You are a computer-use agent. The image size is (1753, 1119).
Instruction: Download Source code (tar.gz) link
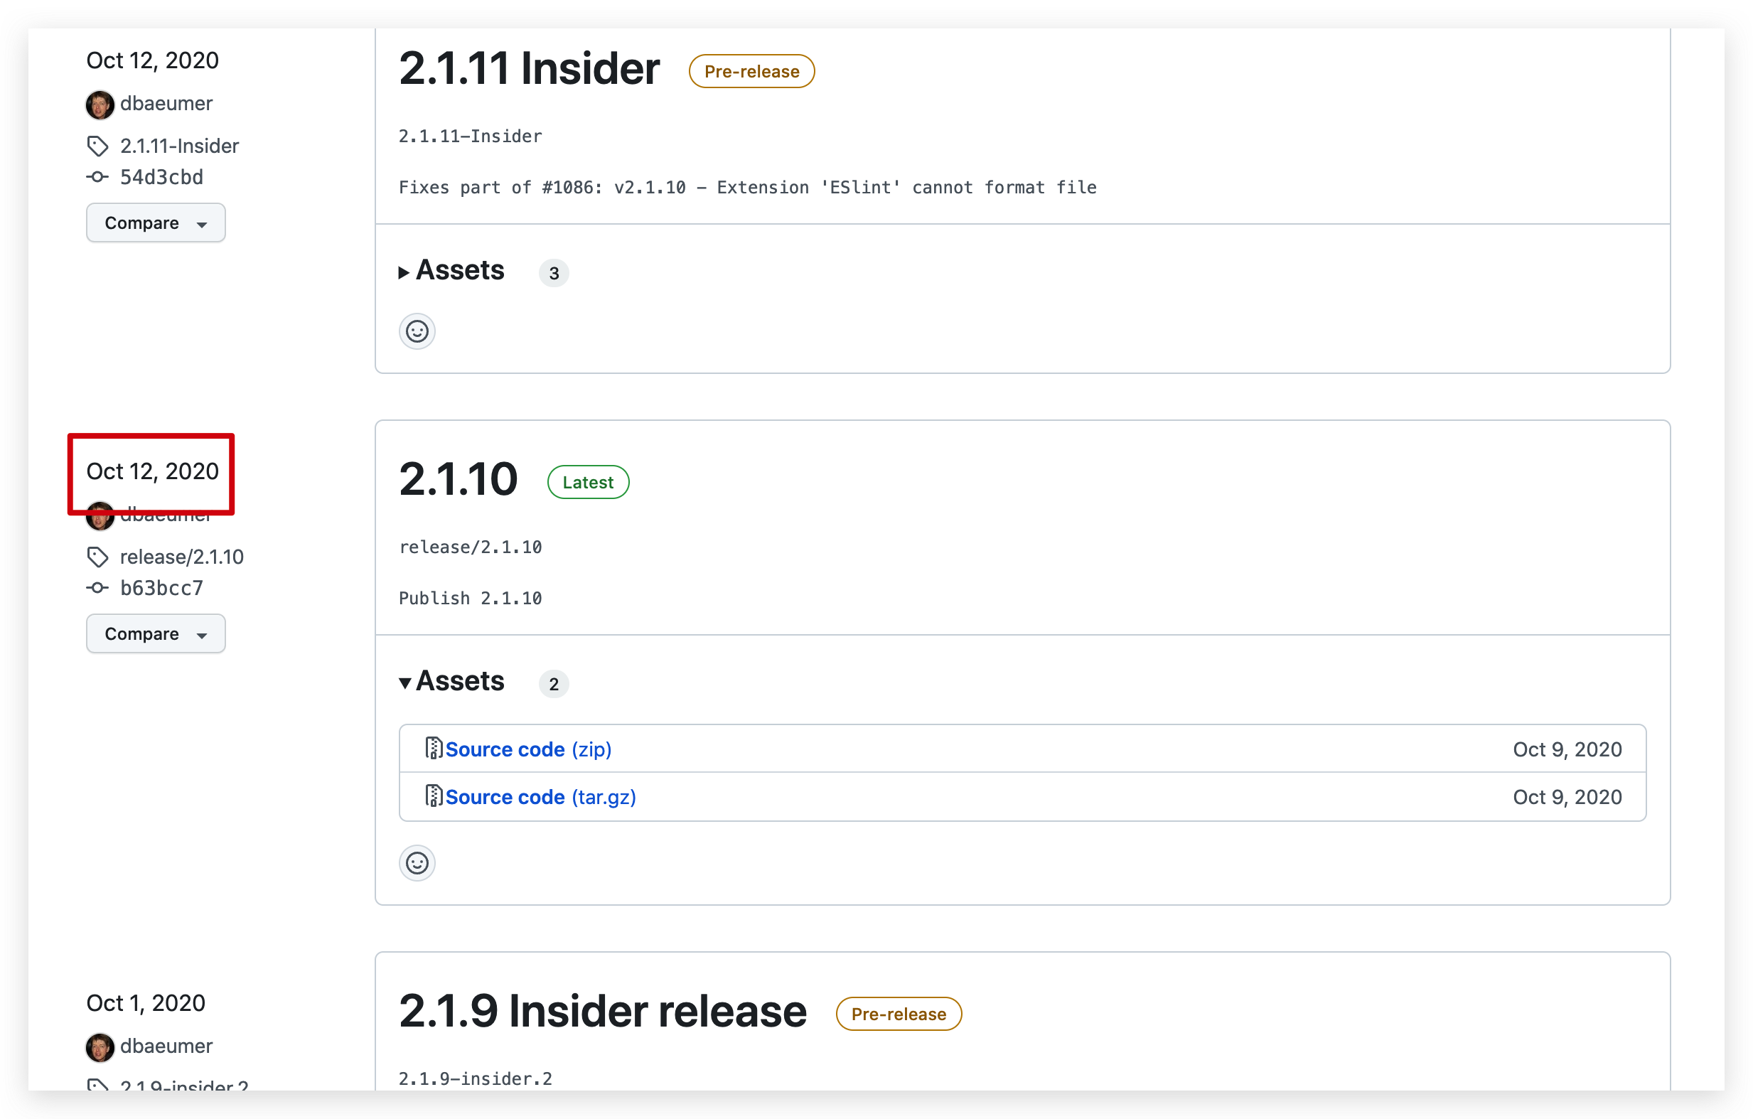[x=540, y=797]
